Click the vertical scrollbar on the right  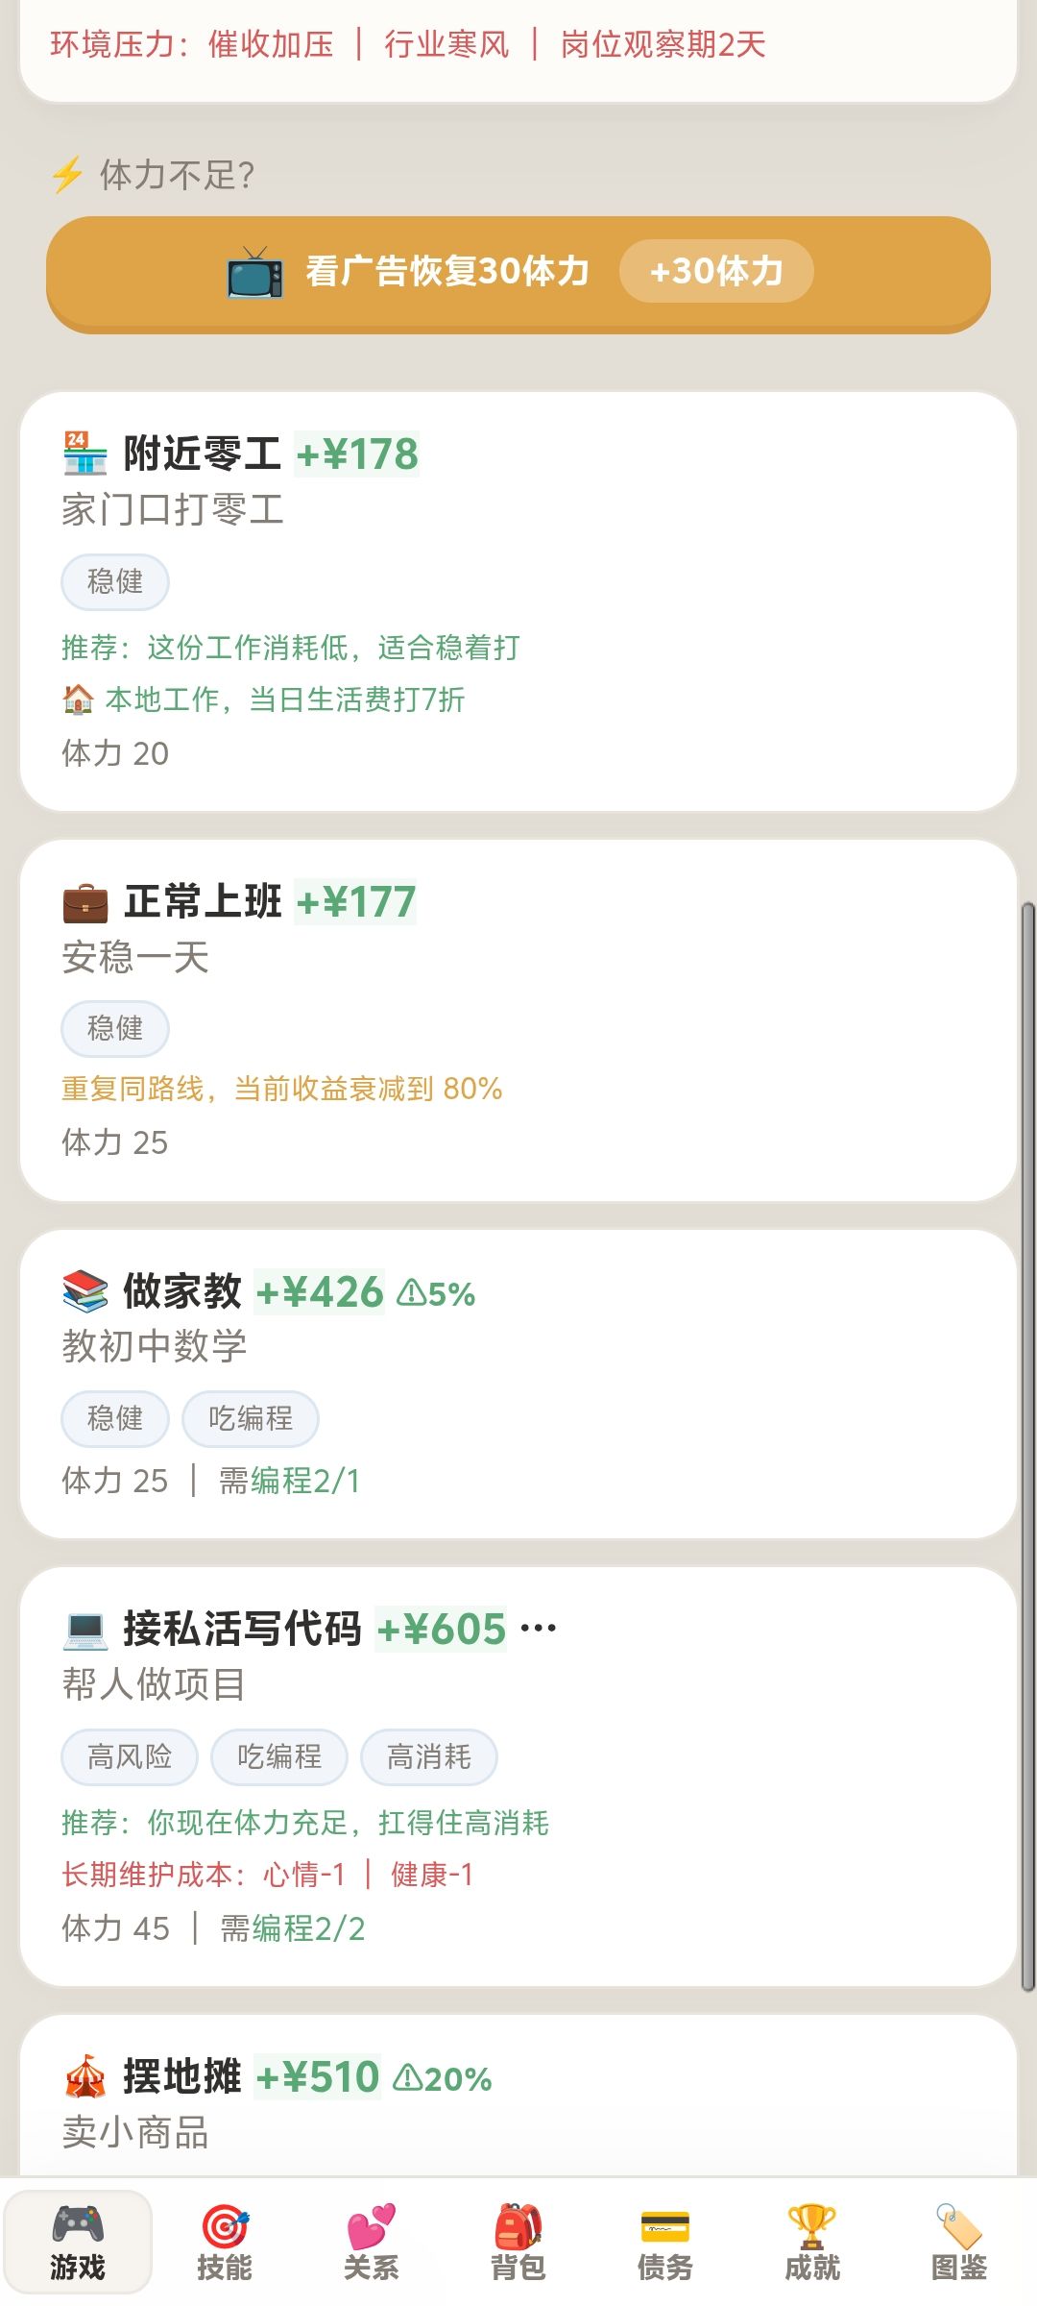pos(1028,1441)
